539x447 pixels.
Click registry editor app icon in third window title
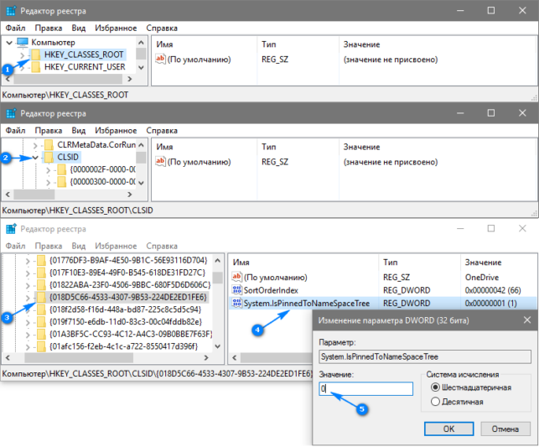tap(11, 229)
